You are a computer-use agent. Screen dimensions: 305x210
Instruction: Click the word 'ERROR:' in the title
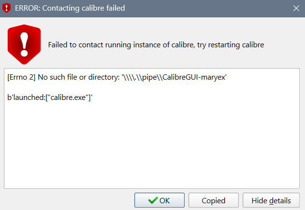[x=28, y=8]
